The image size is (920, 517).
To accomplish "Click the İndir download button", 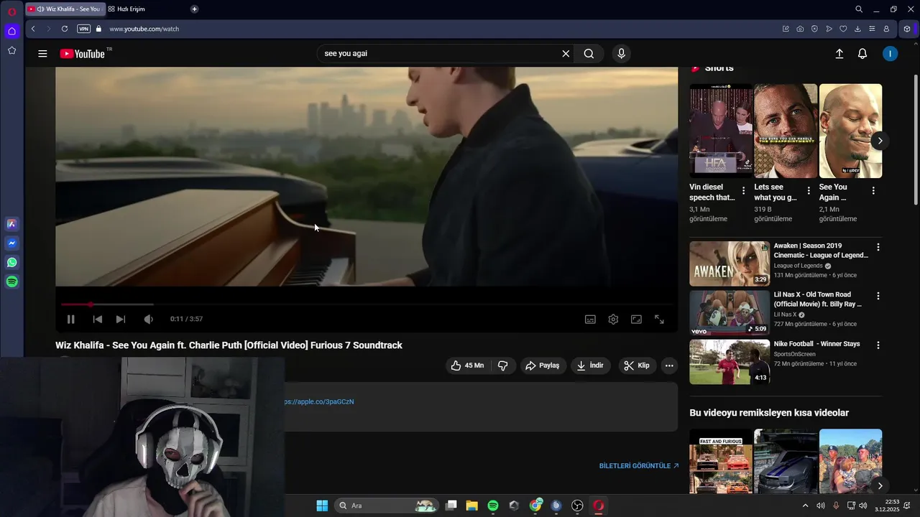I will [590, 365].
